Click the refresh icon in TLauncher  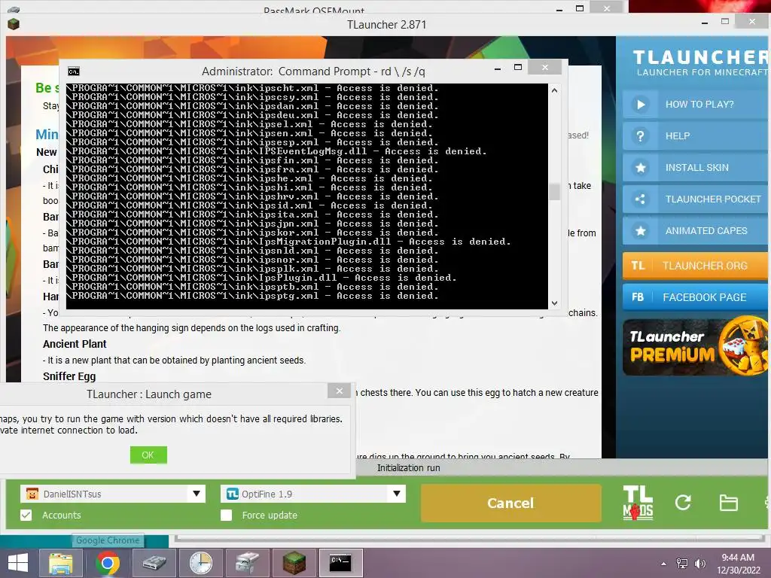[x=682, y=502]
